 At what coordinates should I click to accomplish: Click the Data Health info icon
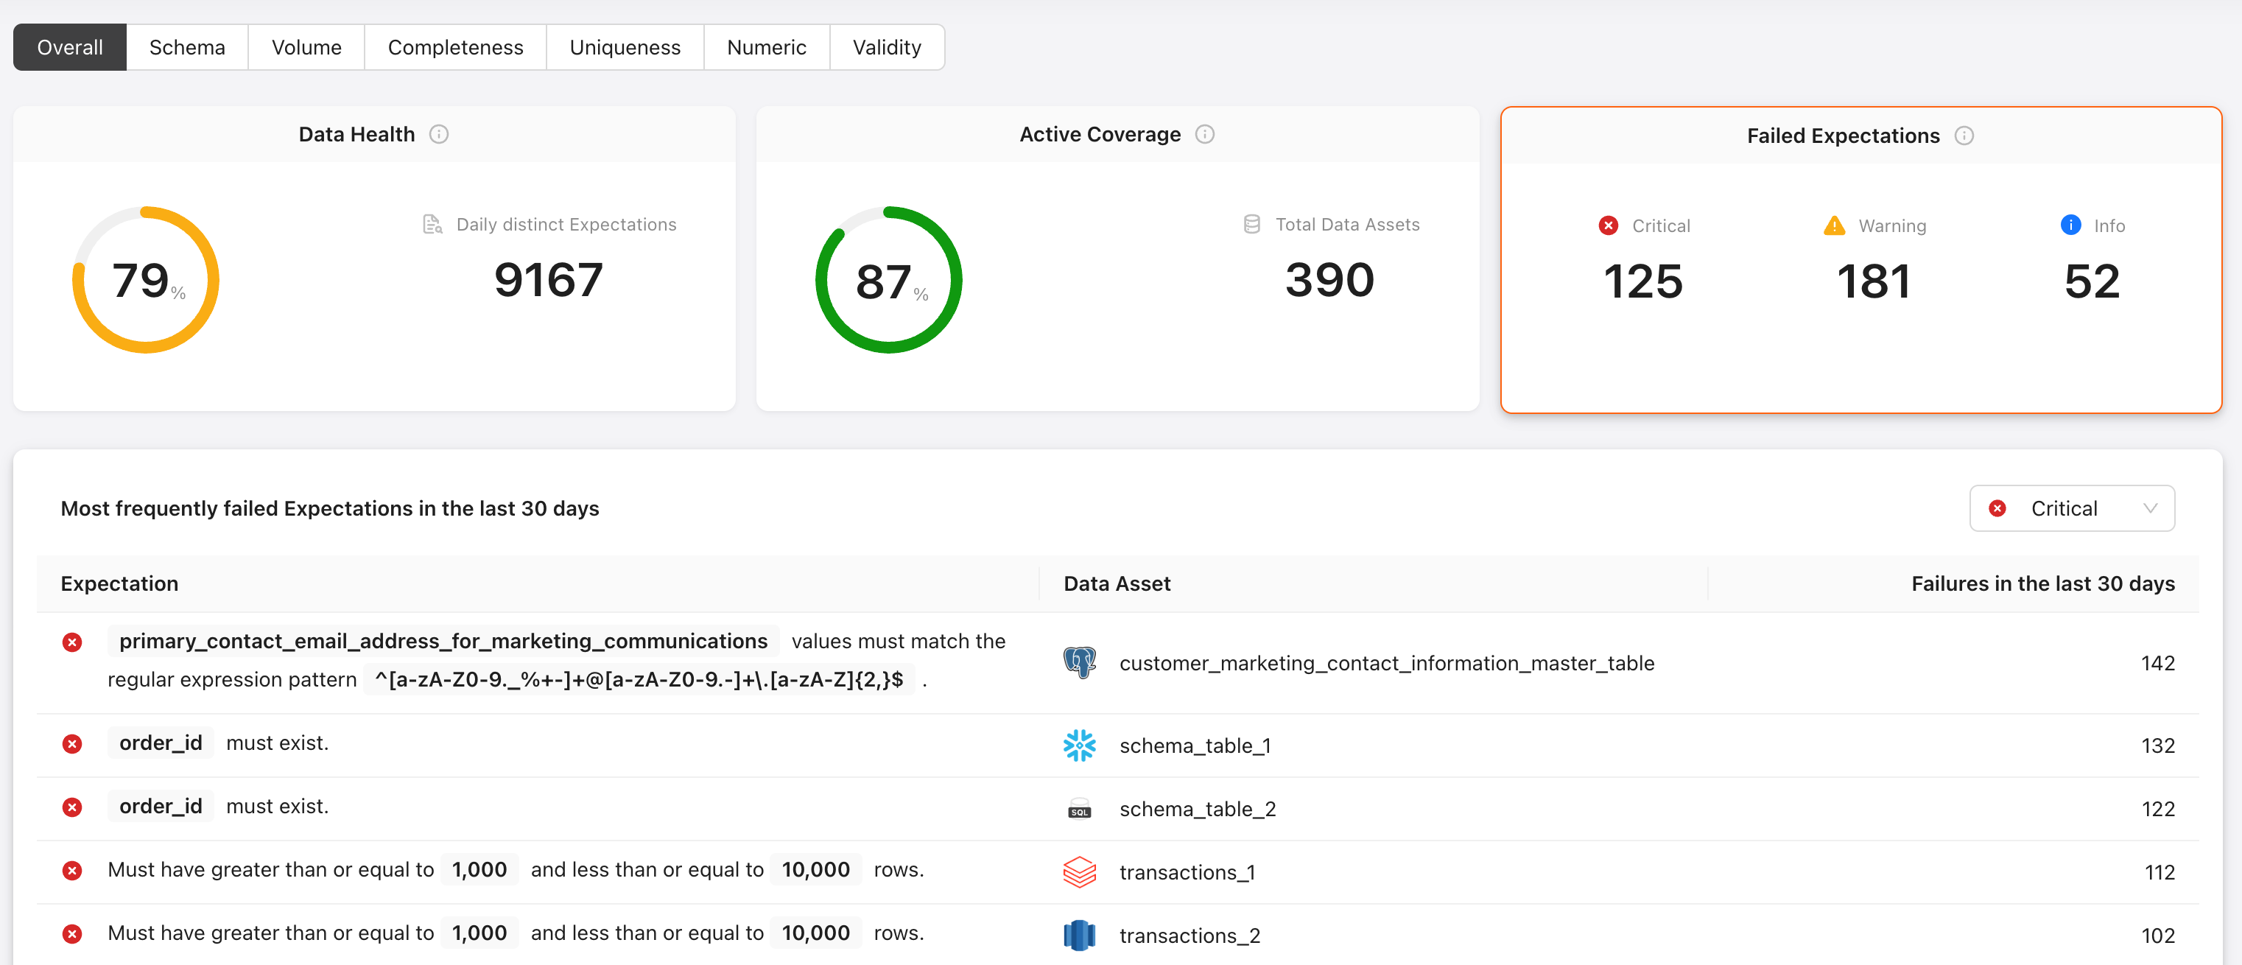(439, 134)
